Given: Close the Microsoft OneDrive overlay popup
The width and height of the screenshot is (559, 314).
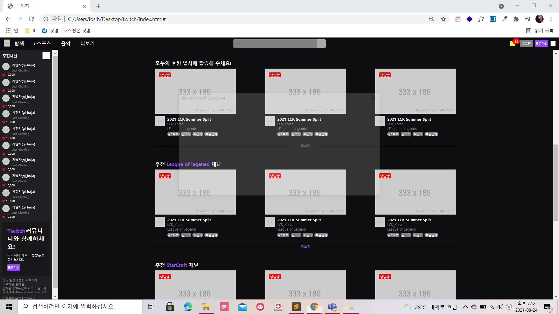Looking at the screenshot, I should click(374, 98).
